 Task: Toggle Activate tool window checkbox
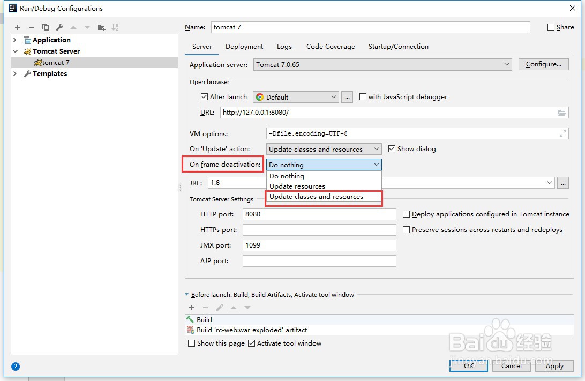point(251,343)
